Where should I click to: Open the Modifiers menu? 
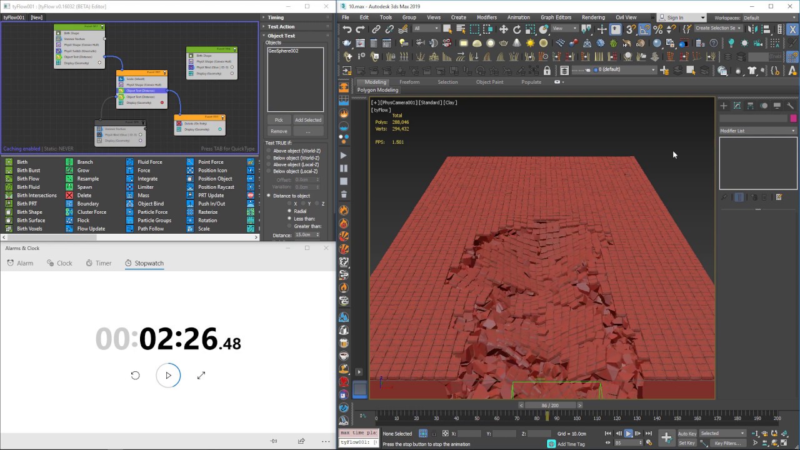pos(487,17)
